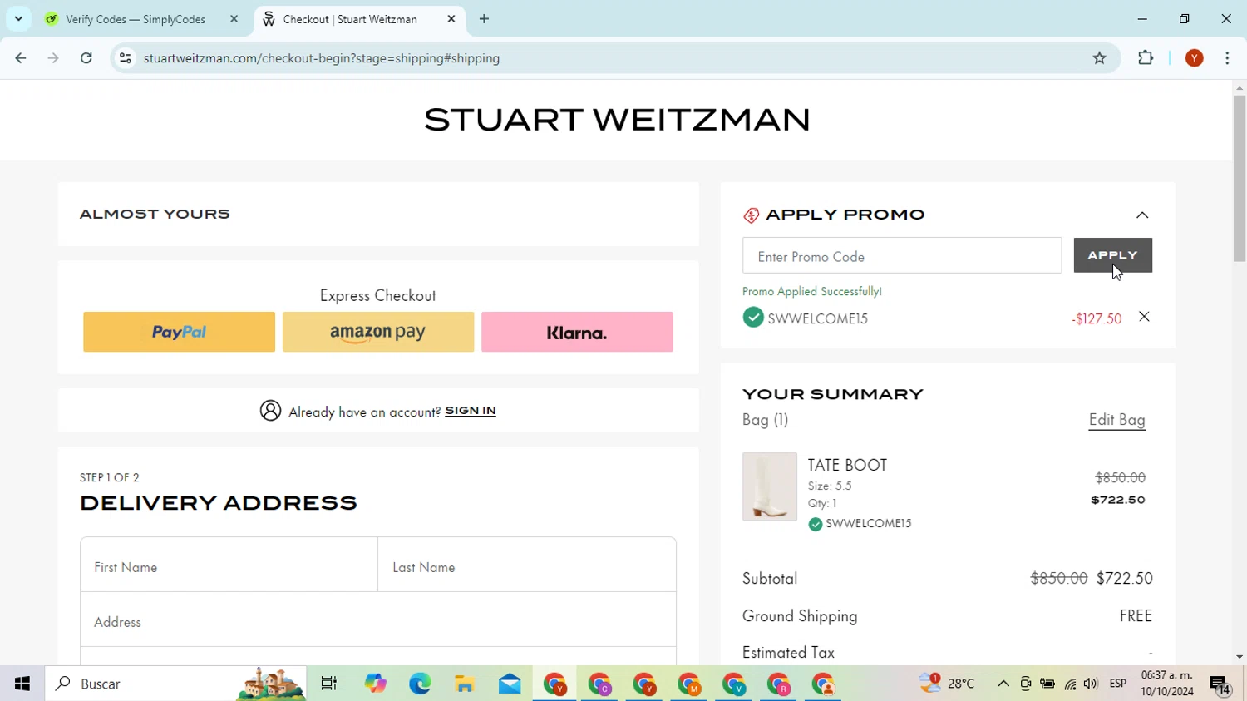The width and height of the screenshot is (1247, 701).
Task: View site information icon in address bar
Action: [x=126, y=58]
